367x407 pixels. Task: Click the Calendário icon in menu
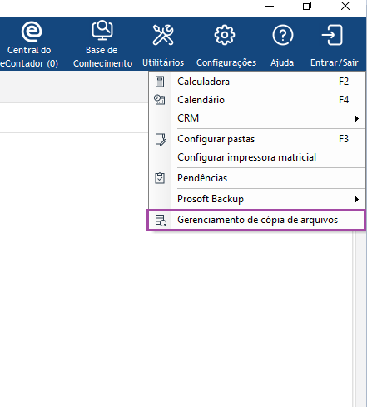coord(160,100)
